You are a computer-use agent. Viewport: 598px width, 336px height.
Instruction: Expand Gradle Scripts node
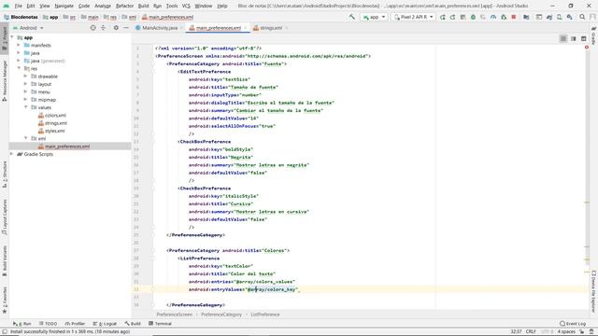pos(12,154)
